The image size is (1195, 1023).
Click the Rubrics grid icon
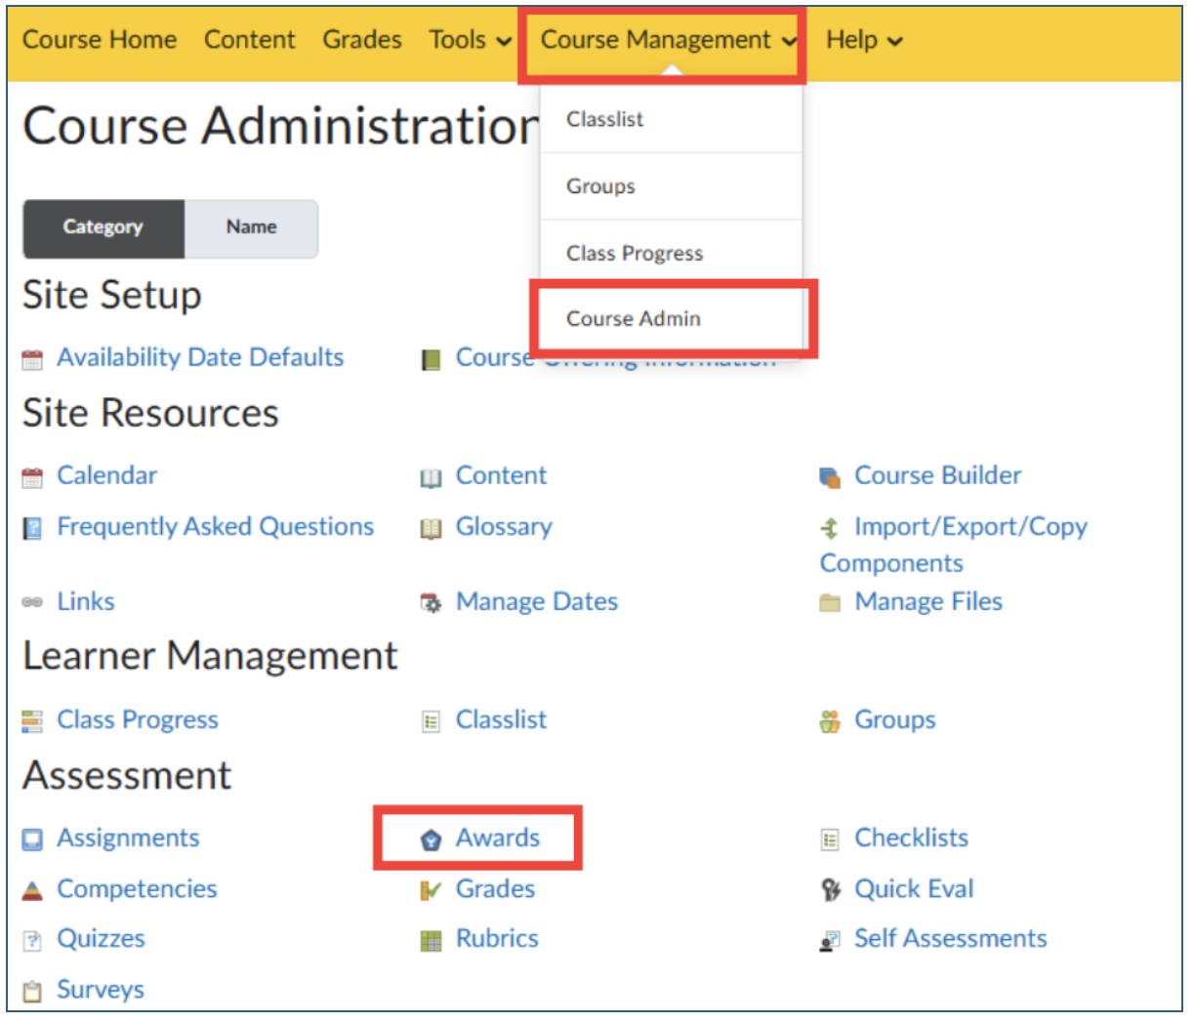[x=431, y=941]
